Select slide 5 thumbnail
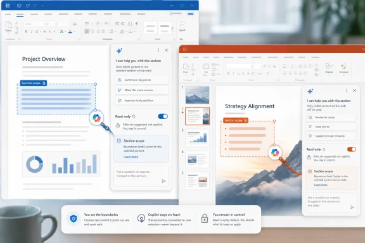This screenshot has height=243, width=365. point(198,181)
